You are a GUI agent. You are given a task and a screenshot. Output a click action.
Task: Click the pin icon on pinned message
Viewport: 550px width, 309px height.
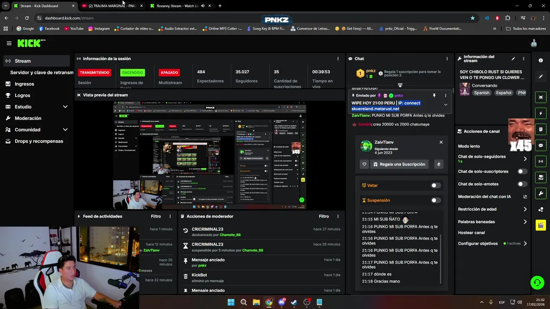pos(434,96)
